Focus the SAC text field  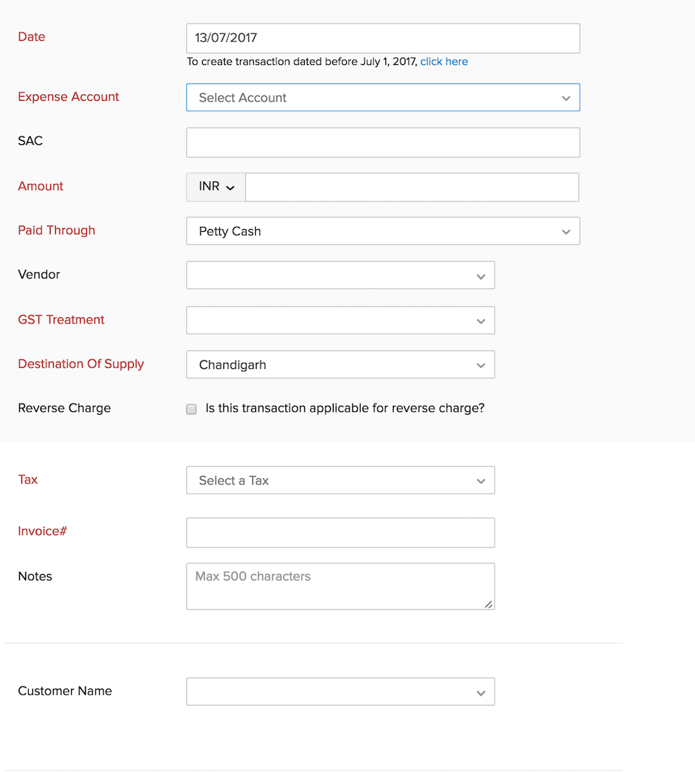click(383, 142)
